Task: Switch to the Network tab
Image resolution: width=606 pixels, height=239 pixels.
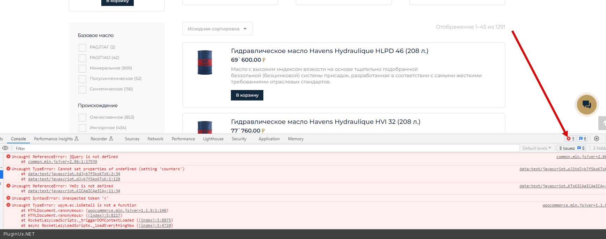Action: 155,139
